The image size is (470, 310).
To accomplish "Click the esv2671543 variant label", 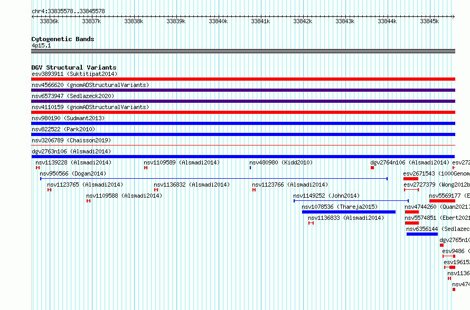I will tap(436, 173).
